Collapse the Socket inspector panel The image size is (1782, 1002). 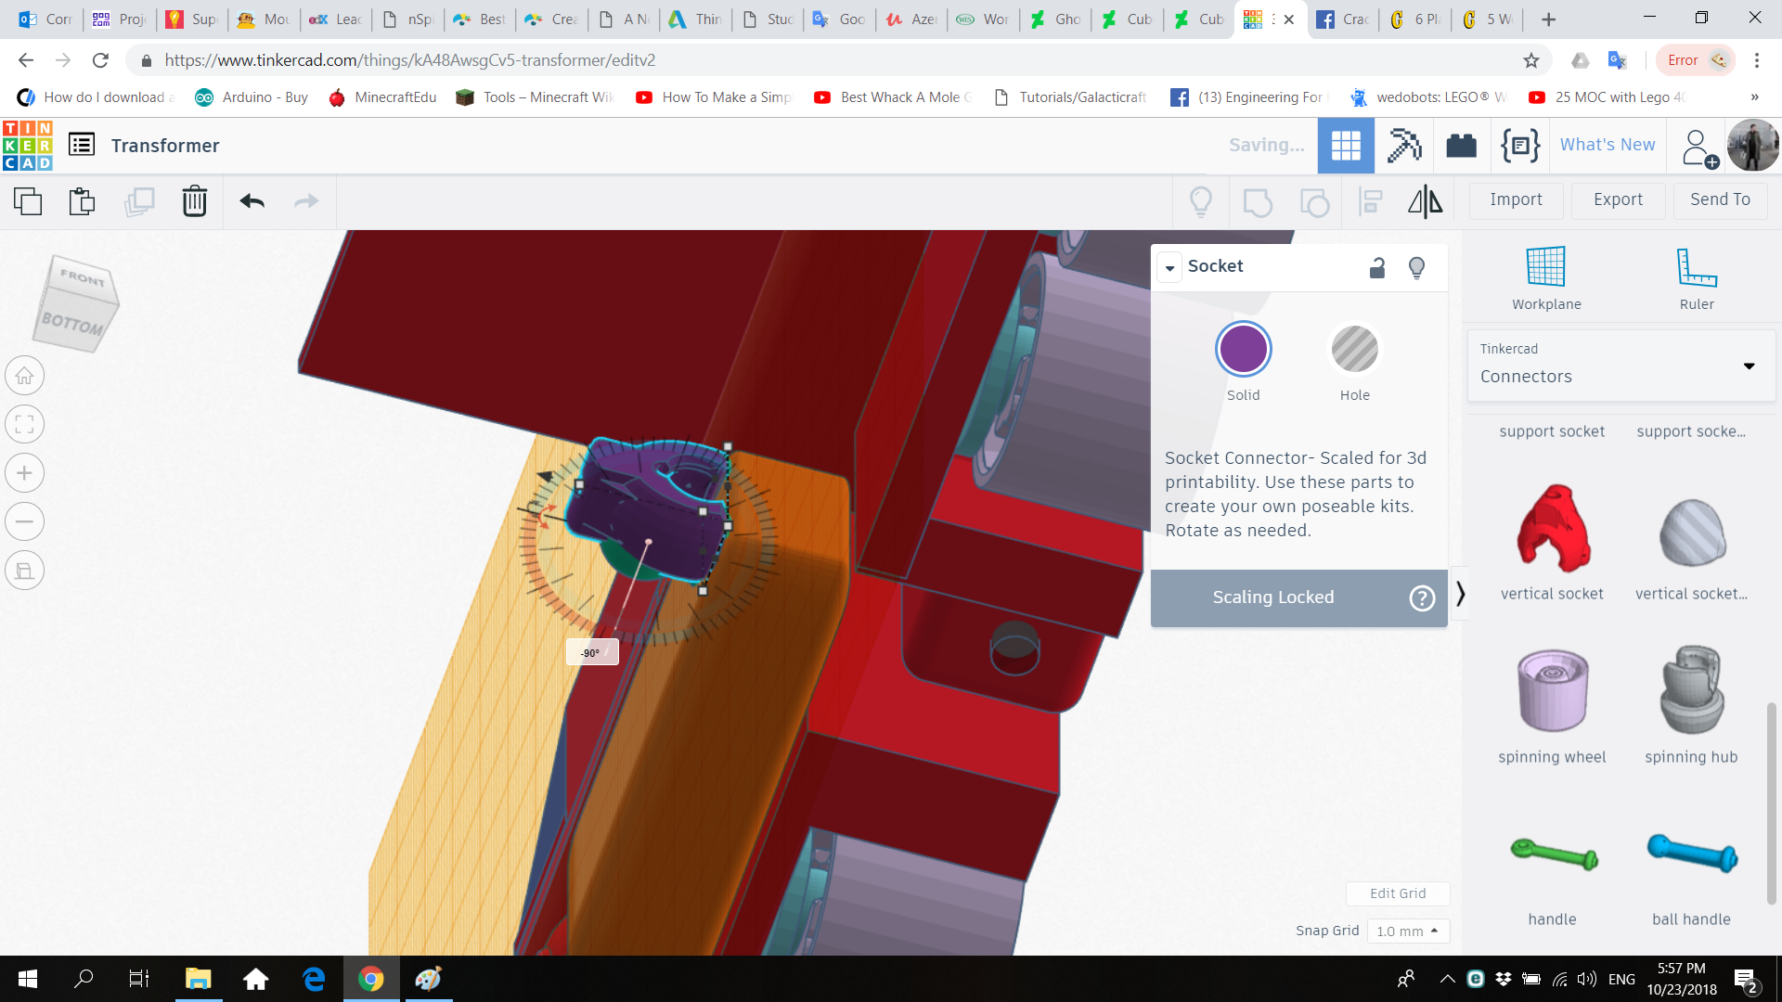pyautogui.click(x=1169, y=267)
